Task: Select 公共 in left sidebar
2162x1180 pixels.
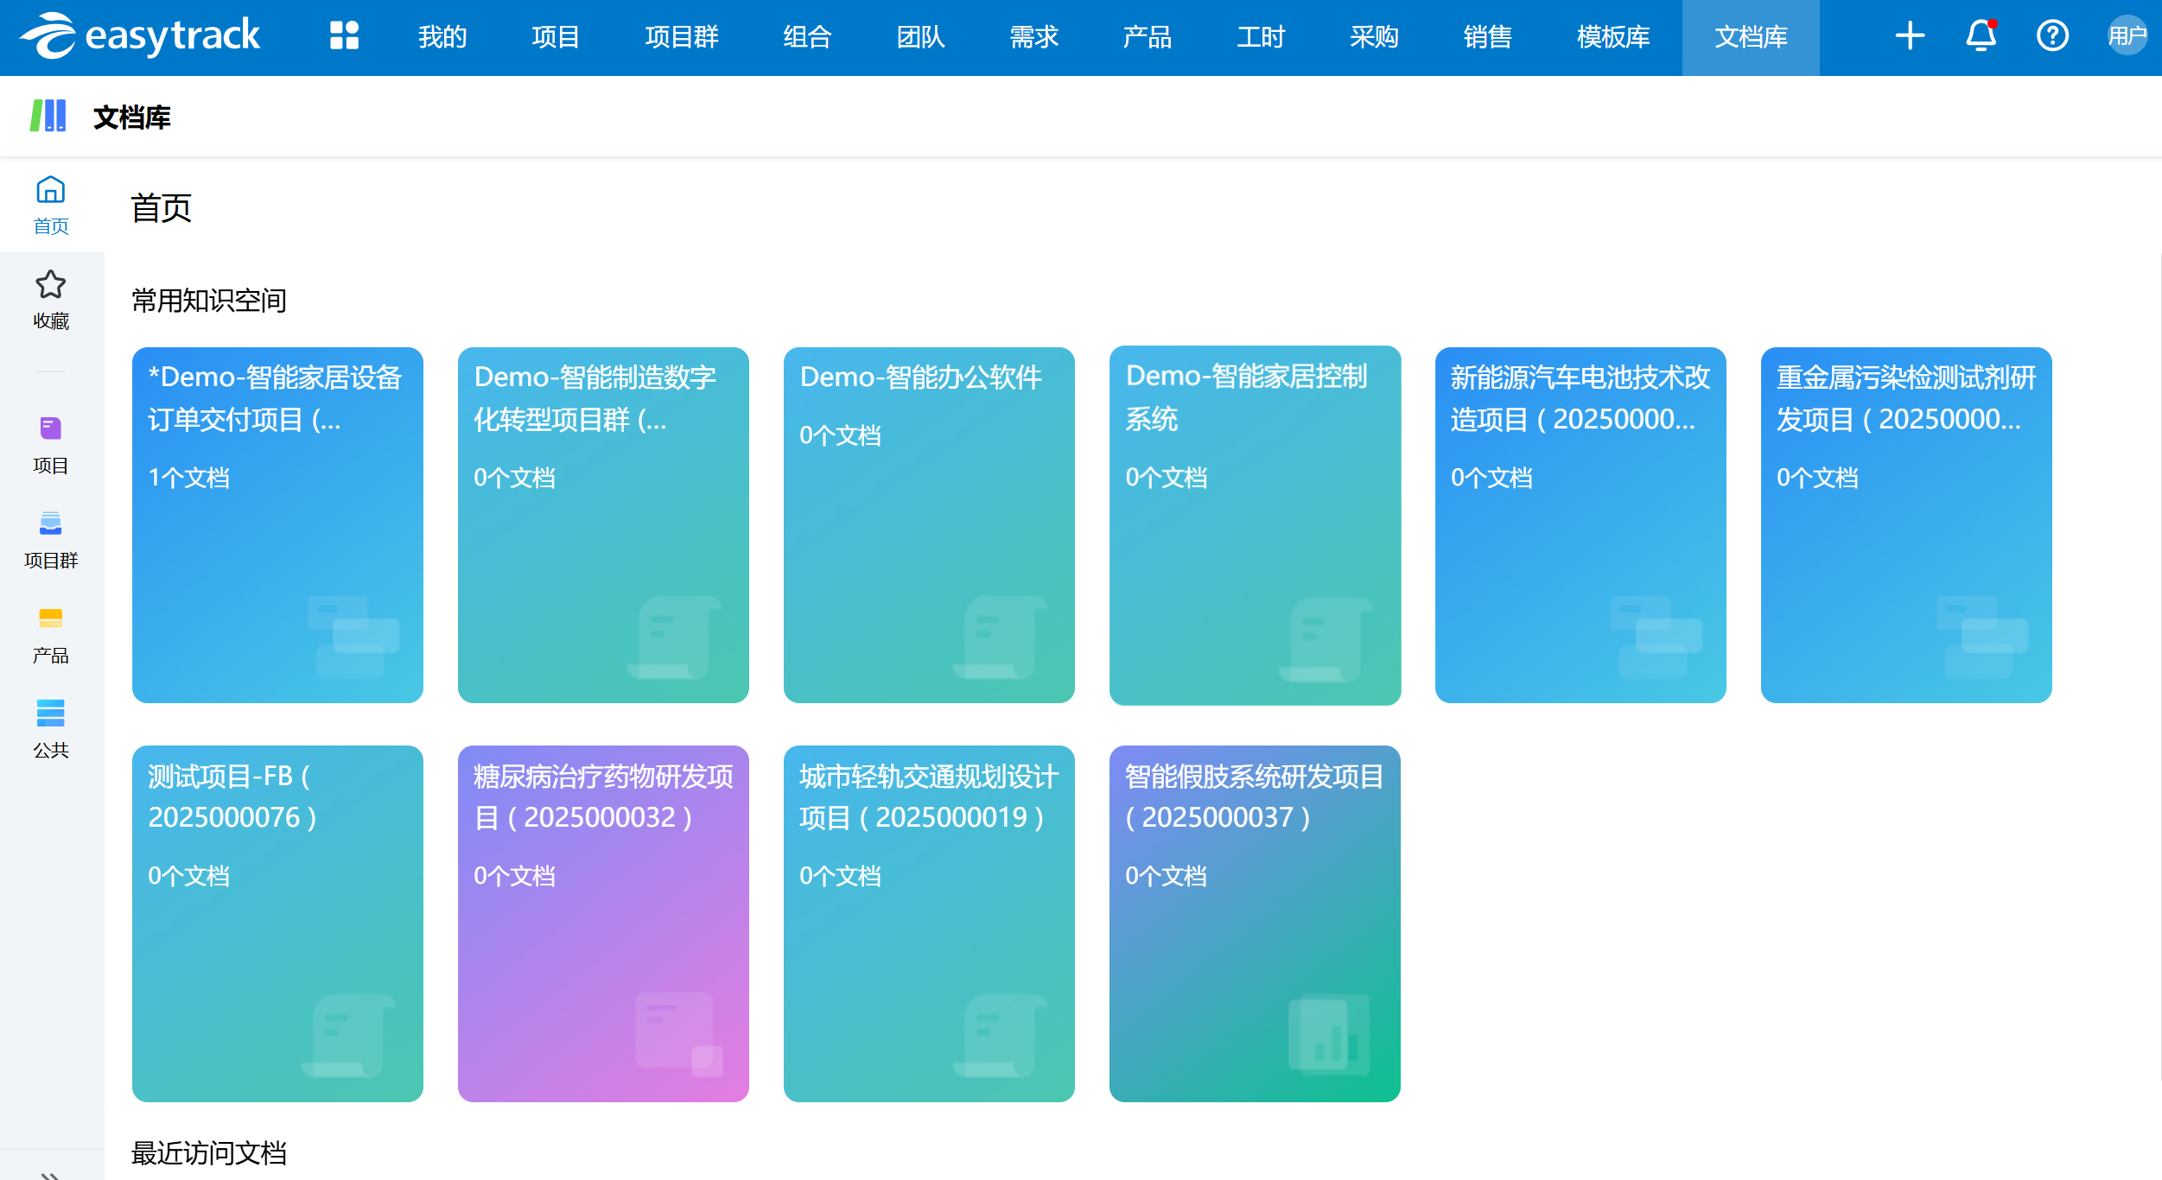Action: (51, 730)
